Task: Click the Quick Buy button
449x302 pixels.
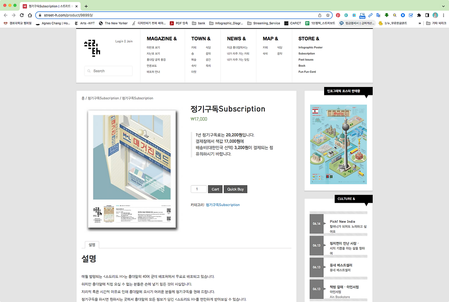Action: 235,189
